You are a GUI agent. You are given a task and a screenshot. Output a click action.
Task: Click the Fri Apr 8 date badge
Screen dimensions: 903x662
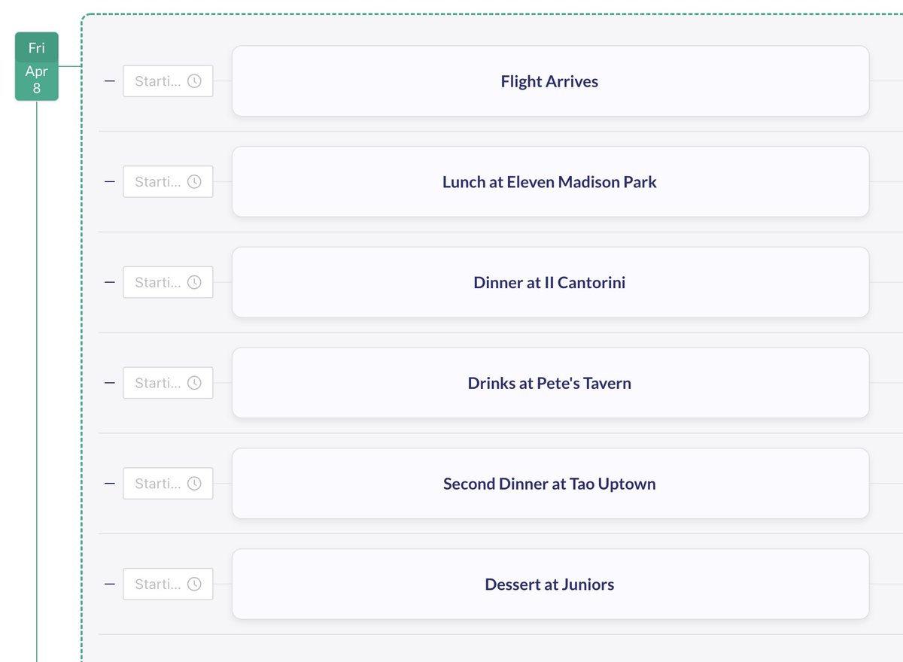click(37, 67)
